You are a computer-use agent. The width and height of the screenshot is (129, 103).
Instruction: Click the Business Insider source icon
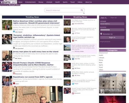tap(73, 51)
